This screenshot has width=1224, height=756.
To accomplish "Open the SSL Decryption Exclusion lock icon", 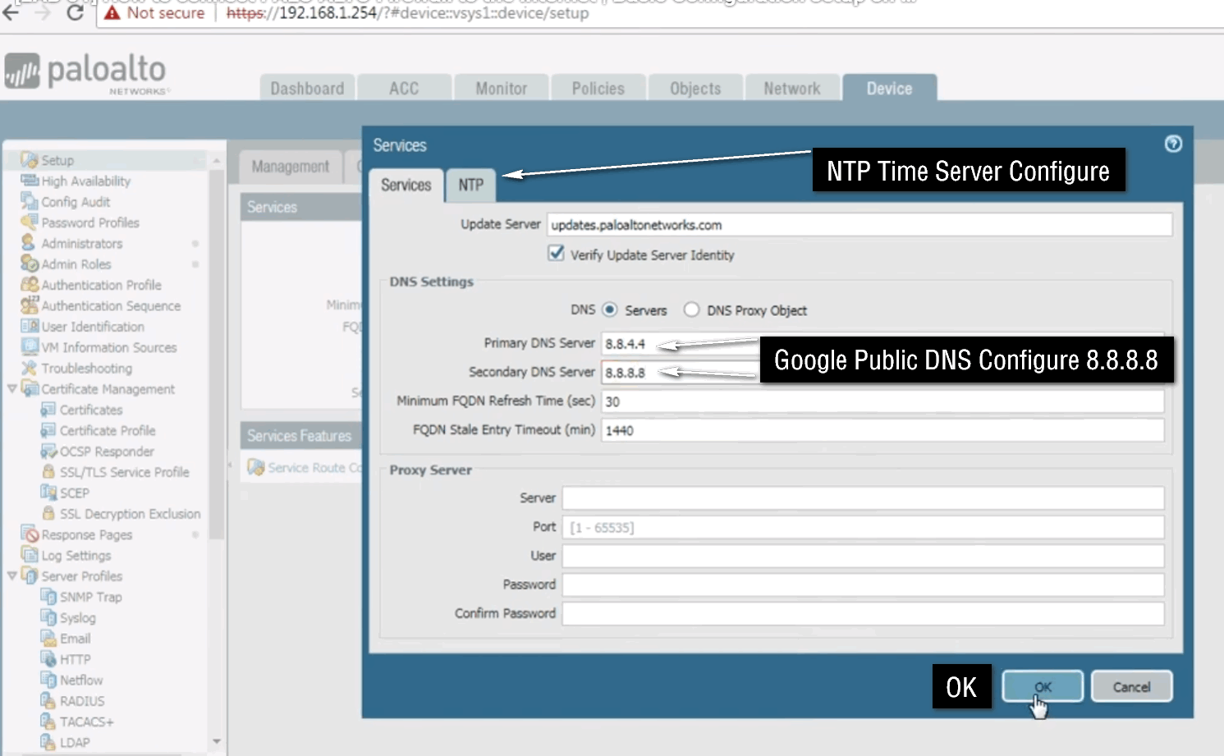I will 48,514.
